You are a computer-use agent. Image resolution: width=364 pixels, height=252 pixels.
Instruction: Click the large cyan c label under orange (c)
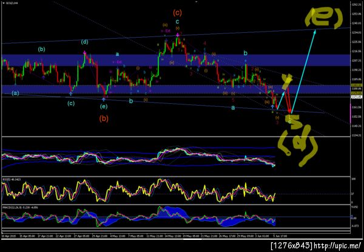pos(177,22)
